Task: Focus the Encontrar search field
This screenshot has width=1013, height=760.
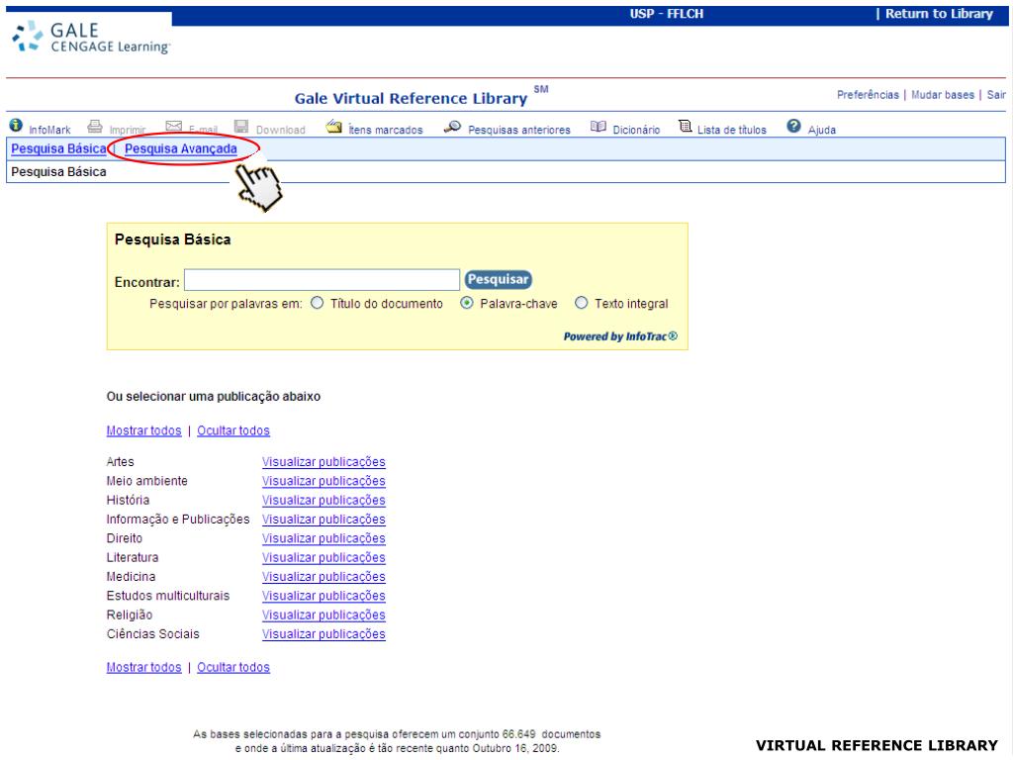Action: [x=322, y=280]
